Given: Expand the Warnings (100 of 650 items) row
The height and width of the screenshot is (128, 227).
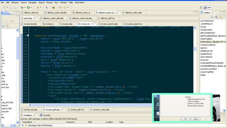Looking at the screenshot, I should (x=23, y=125).
